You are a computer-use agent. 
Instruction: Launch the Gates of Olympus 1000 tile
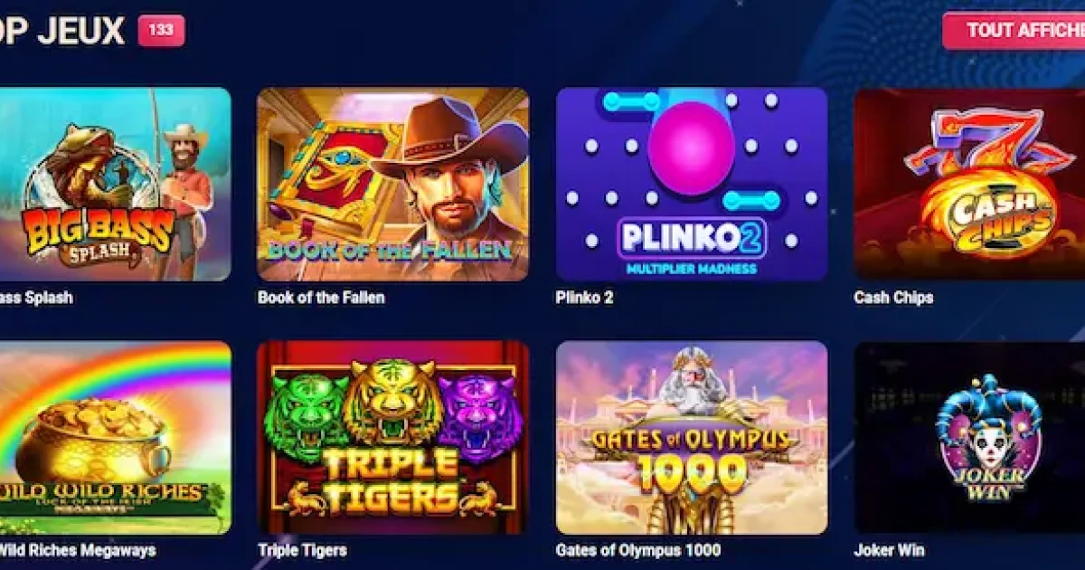[692, 438]
